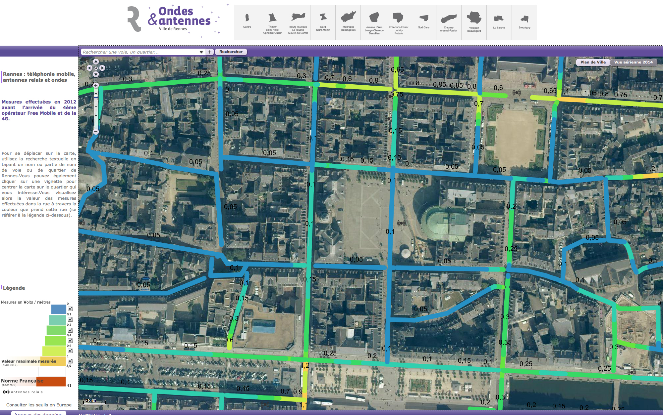Click antenna marker right of the 0,6 label
The width and height of the screenshot is (663, 415).
pyautogui.click(x=517, y=93)
